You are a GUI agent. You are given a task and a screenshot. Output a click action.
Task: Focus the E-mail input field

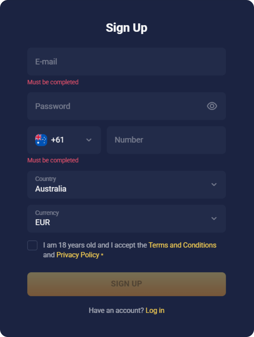click(126, 61)
